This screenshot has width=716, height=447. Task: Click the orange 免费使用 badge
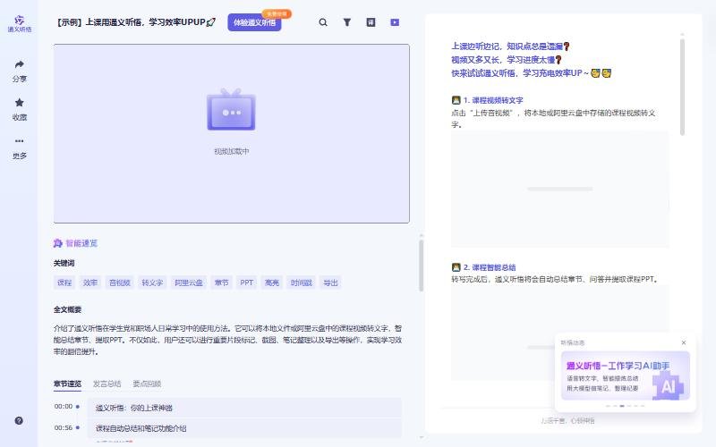coord(277,13)
